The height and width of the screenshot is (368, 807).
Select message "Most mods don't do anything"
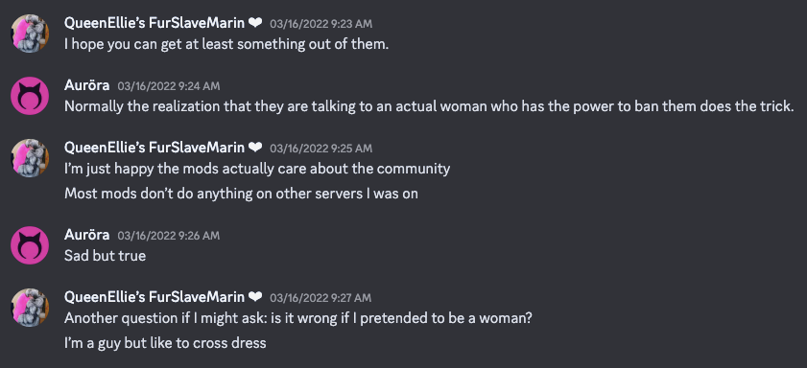[242, 194]
